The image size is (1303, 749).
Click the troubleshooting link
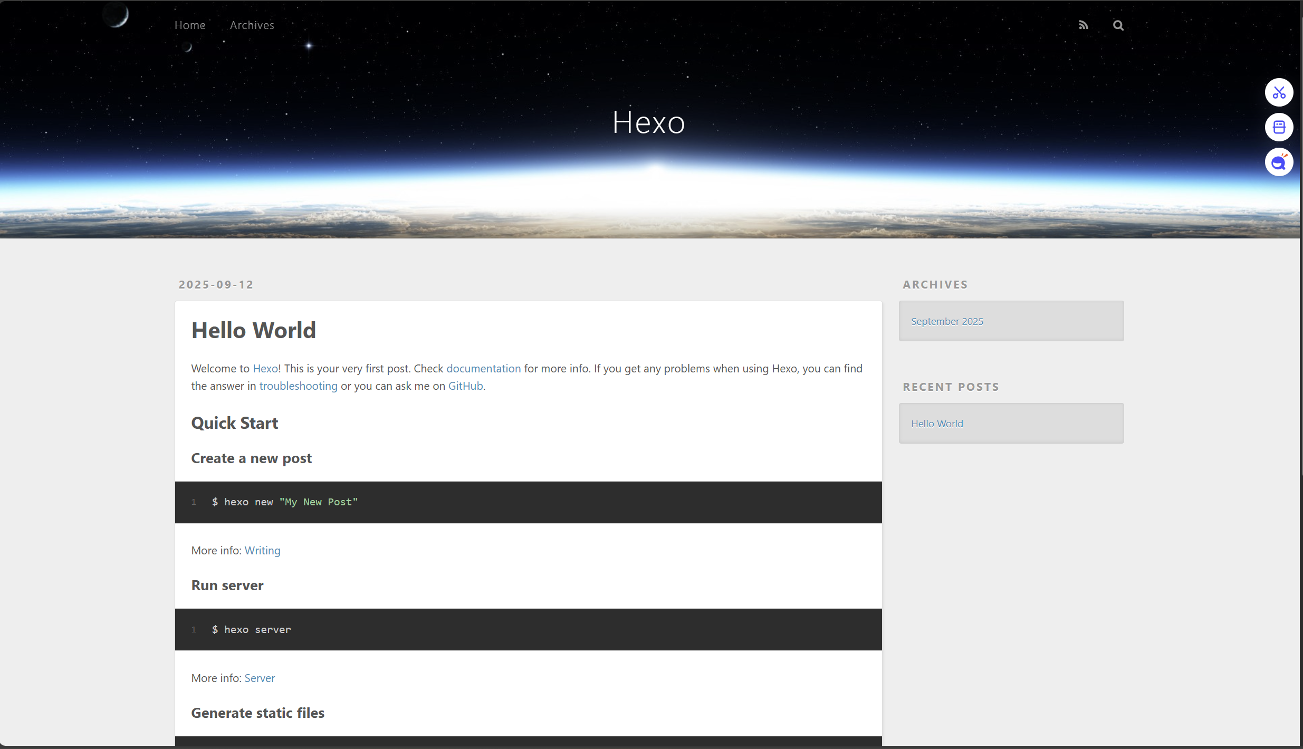point(298,386)
